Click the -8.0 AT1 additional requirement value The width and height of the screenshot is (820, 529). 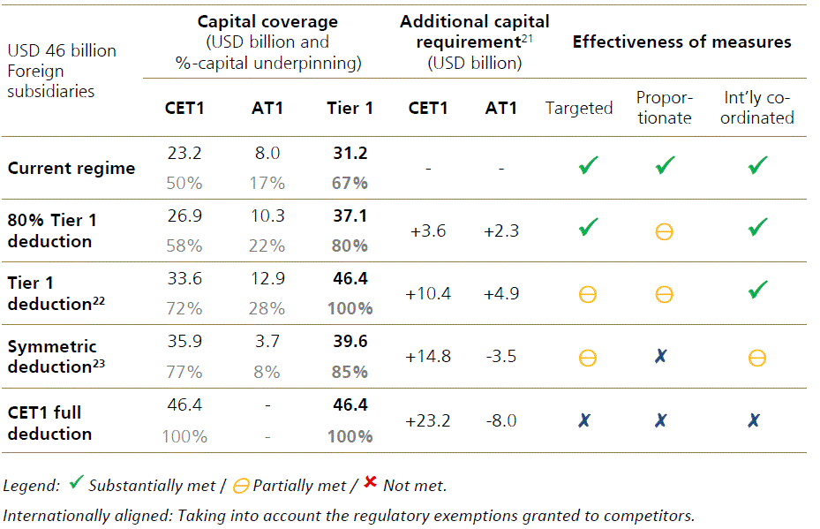point(500,421)
